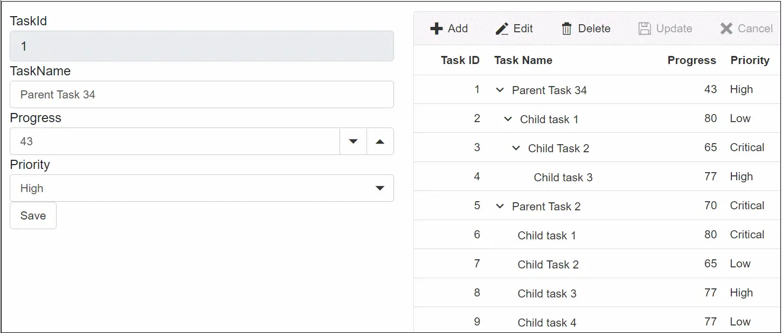Click the Cancel X icon
The height and width of the screenshot is (333, 782).
pyautogui.click(x=726, y=29)
